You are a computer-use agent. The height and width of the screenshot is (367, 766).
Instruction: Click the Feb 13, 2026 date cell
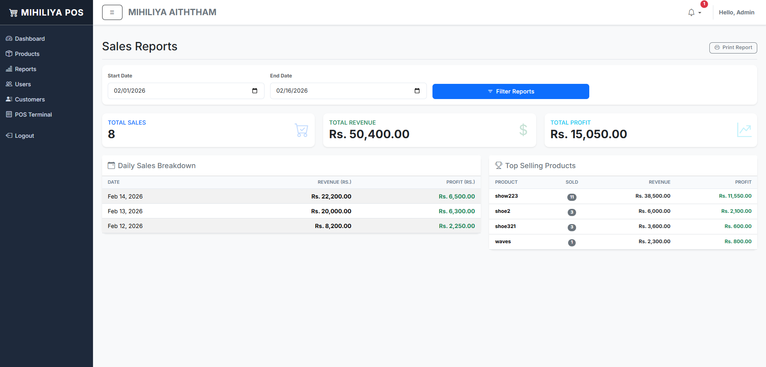pos(125,211)
